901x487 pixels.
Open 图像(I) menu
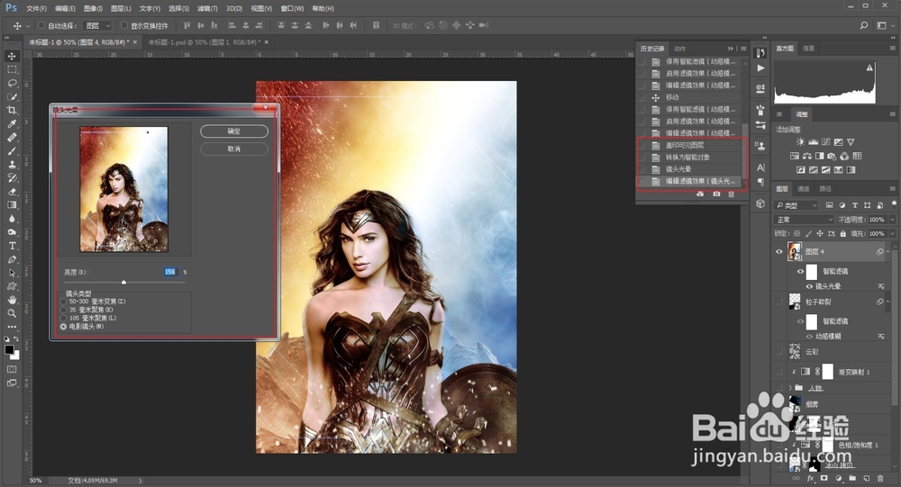click(93, 9)
